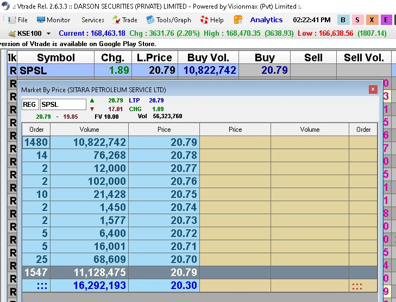Open the Tools/Graph menu
This screenshot has width=396, height=302.
[x=169, y=20]
